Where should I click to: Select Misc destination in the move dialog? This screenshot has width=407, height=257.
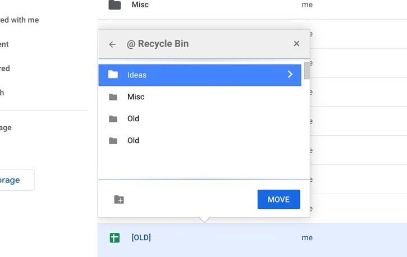click(x=200, y=97)
